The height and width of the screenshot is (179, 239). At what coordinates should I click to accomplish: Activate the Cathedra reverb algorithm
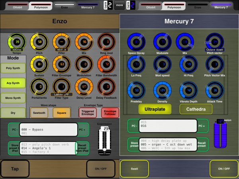[x=196, y=109]
